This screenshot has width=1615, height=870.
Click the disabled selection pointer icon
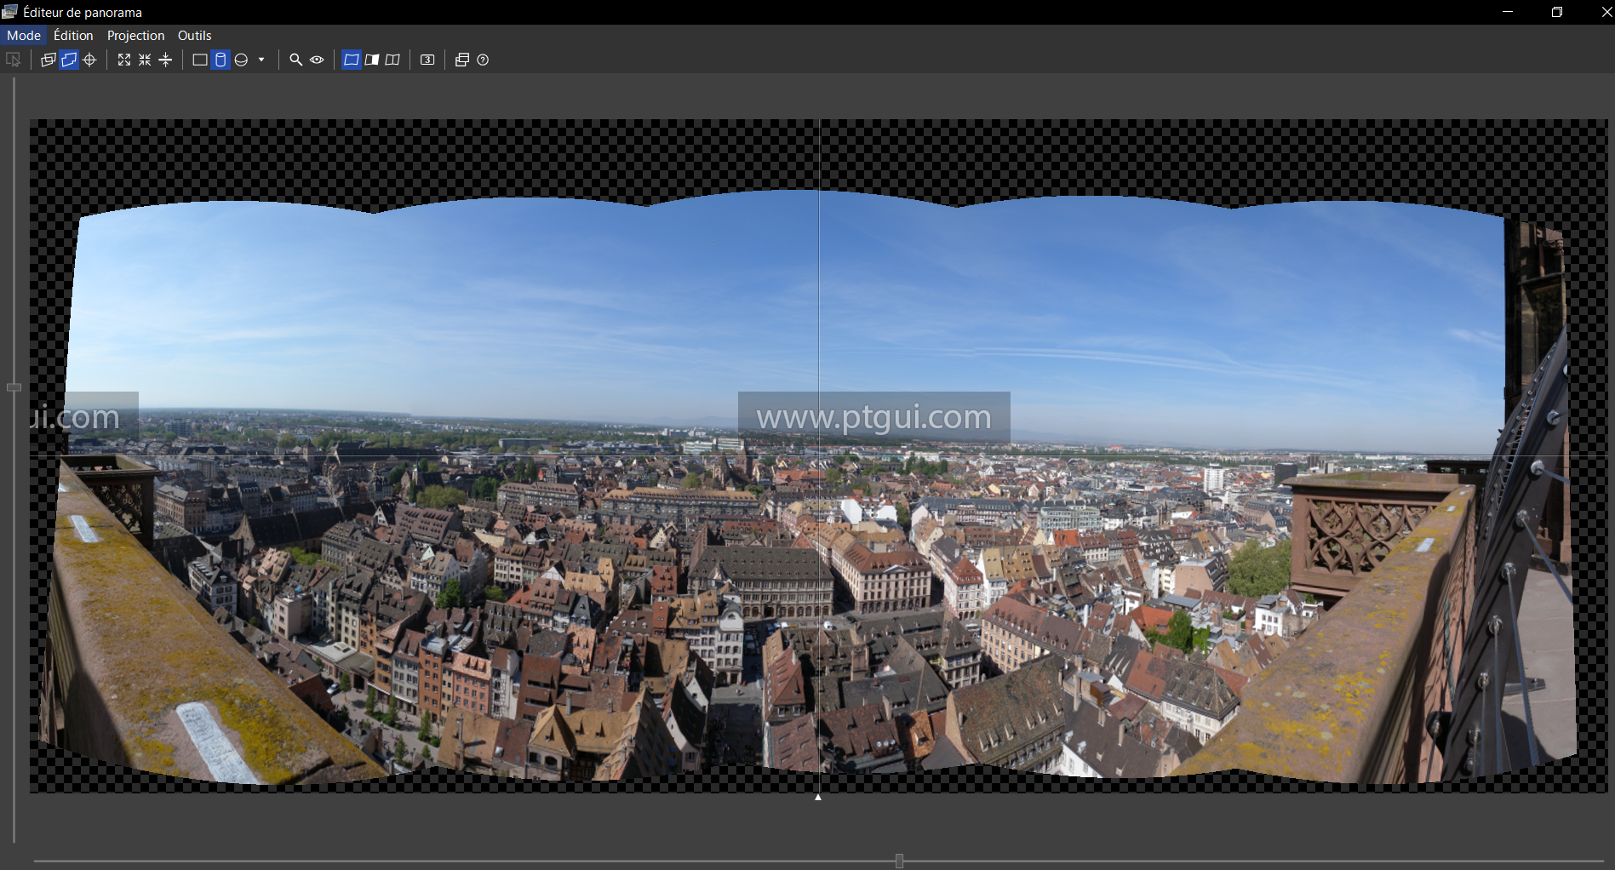click(14, 60)
